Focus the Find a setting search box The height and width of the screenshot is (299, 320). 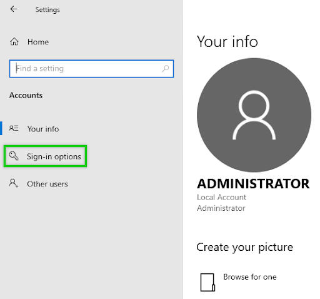coord(91,69)
